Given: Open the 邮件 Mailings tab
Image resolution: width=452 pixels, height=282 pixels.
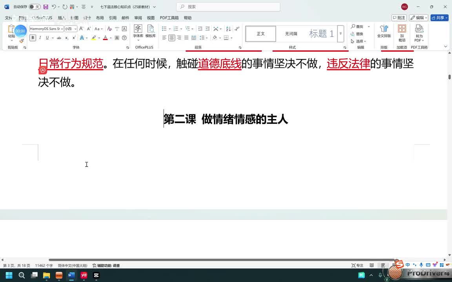Looking at the screenshot, I should (126, 18).
